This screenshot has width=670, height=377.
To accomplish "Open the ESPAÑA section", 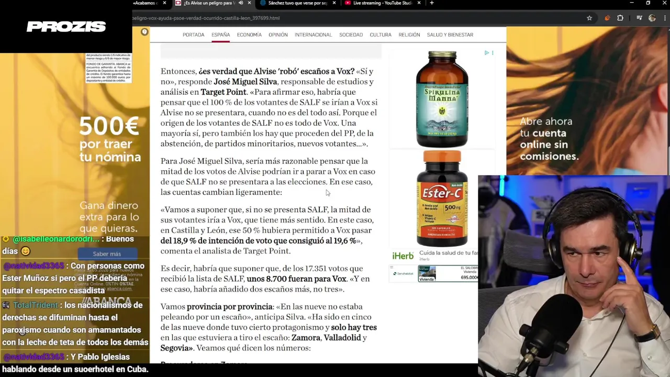I will [220, 35].
